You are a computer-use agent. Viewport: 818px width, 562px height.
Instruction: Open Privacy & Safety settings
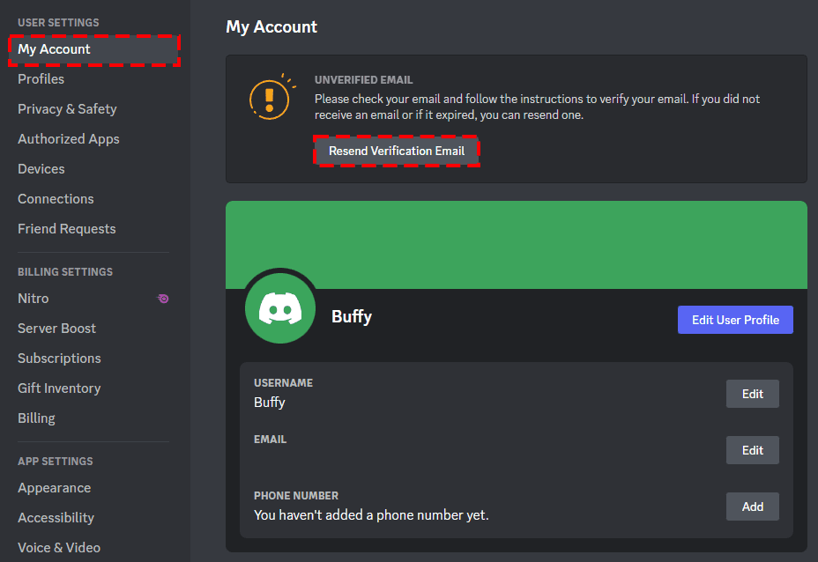click(67, 108)
